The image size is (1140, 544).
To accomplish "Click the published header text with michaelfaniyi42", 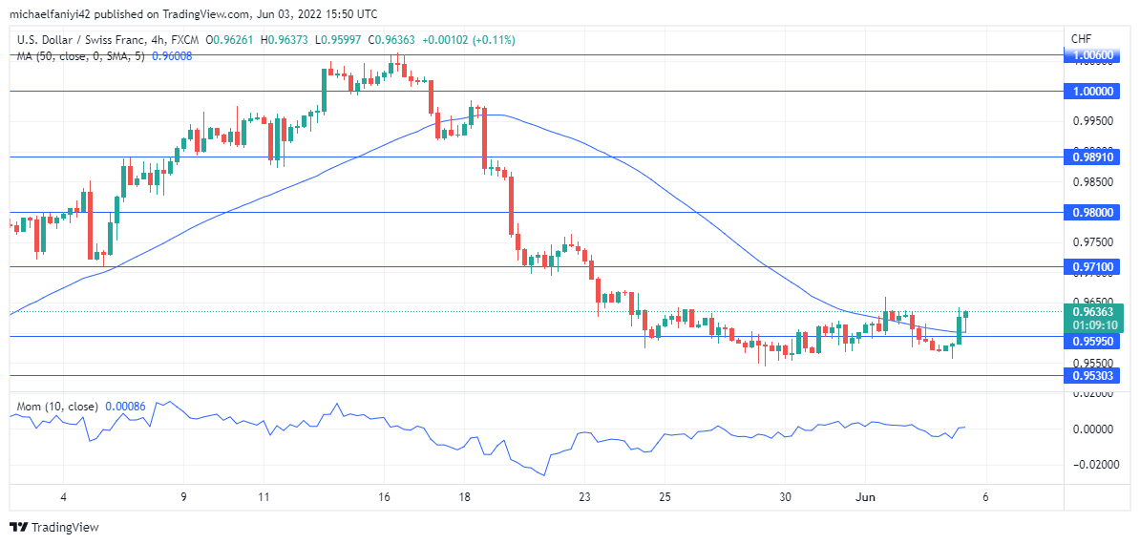I will pyautogui.click(x=193, y=13).
